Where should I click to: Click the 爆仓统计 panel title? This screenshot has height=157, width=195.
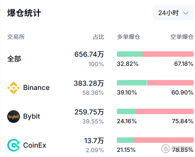(24, 13)
